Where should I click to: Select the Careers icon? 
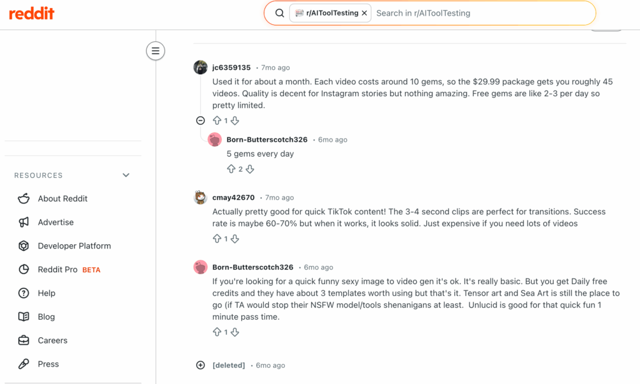(23, 340)
